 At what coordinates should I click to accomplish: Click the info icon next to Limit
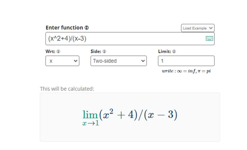(x=174, y=52)
